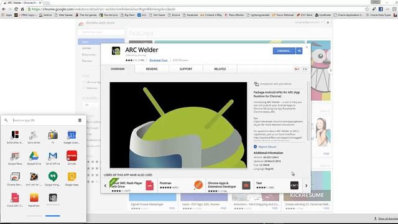The image size is (398, 224).
Task: Open the Oracle Data Types bookmark
Action: click(378, 15)
